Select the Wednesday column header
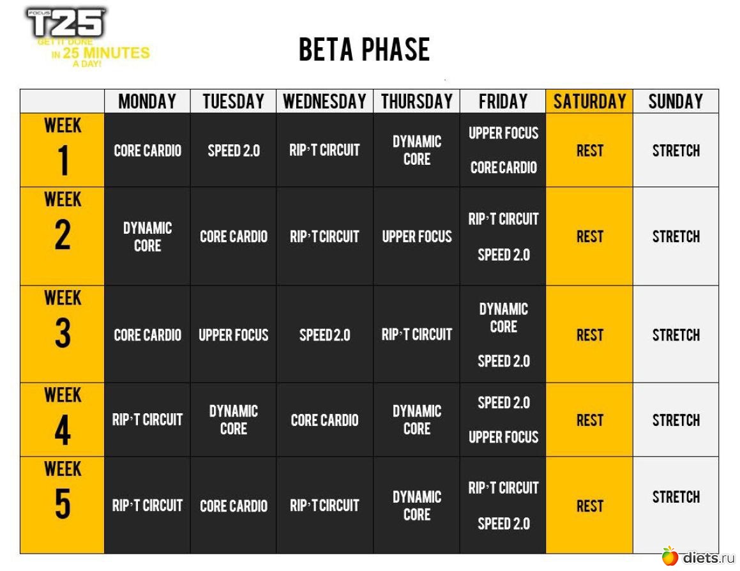 [324, 102]
